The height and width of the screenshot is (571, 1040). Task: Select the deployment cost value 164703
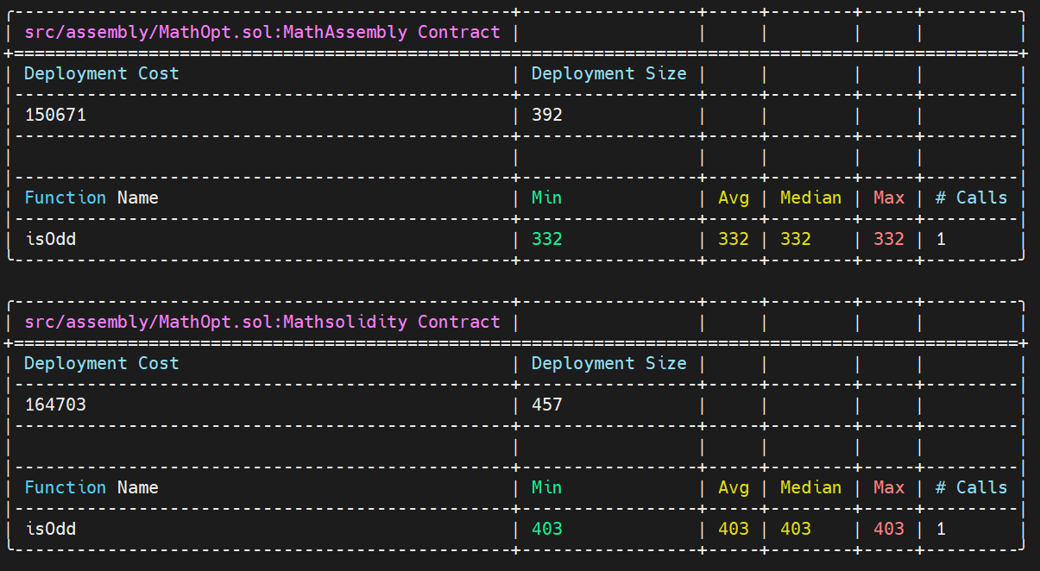click(x=55, y=405)
